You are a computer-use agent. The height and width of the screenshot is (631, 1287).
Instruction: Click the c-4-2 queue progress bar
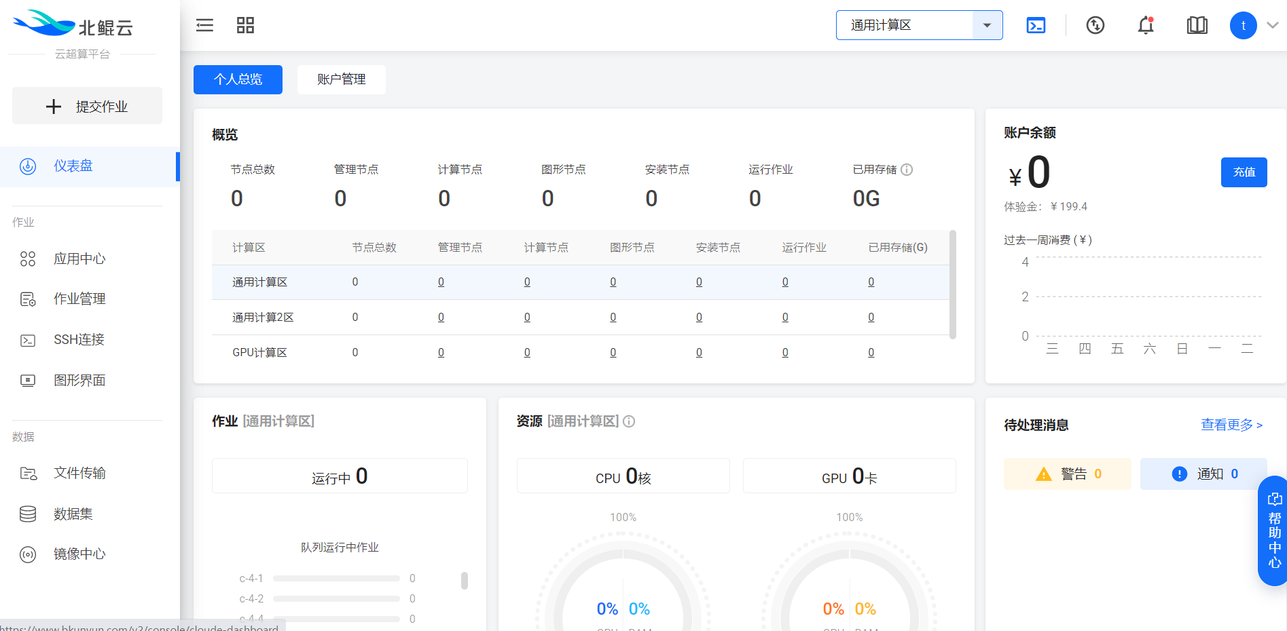(336, 599)
